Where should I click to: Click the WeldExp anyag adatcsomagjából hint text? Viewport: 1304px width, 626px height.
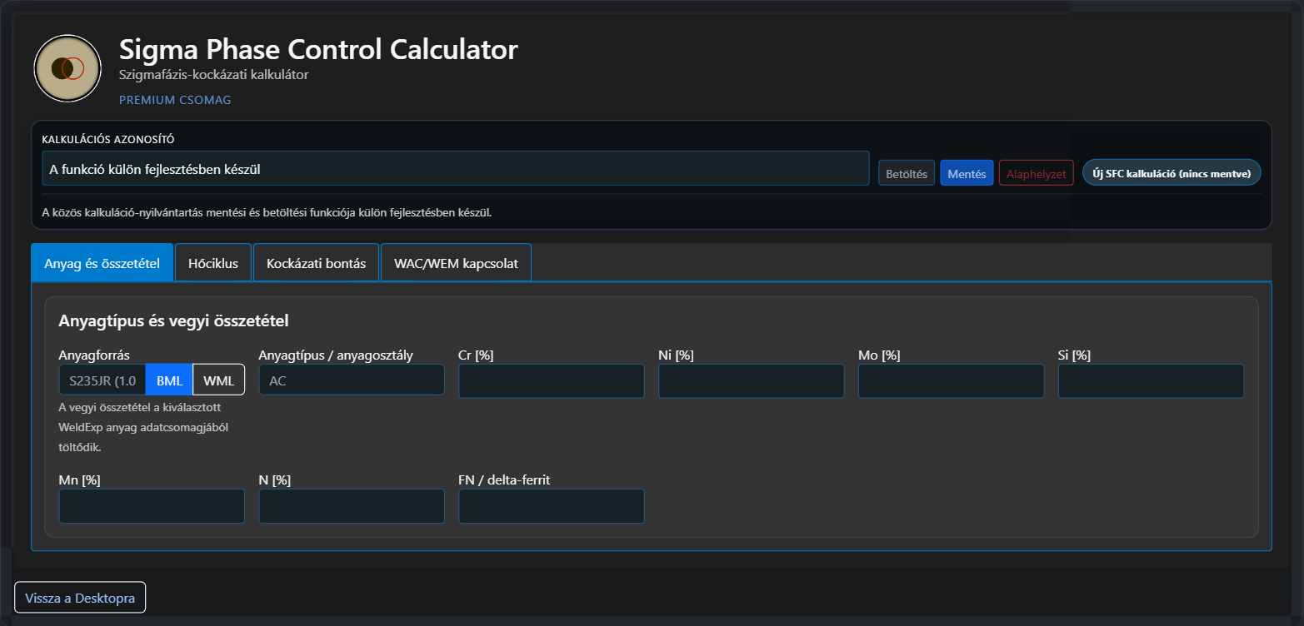[143, 427]
